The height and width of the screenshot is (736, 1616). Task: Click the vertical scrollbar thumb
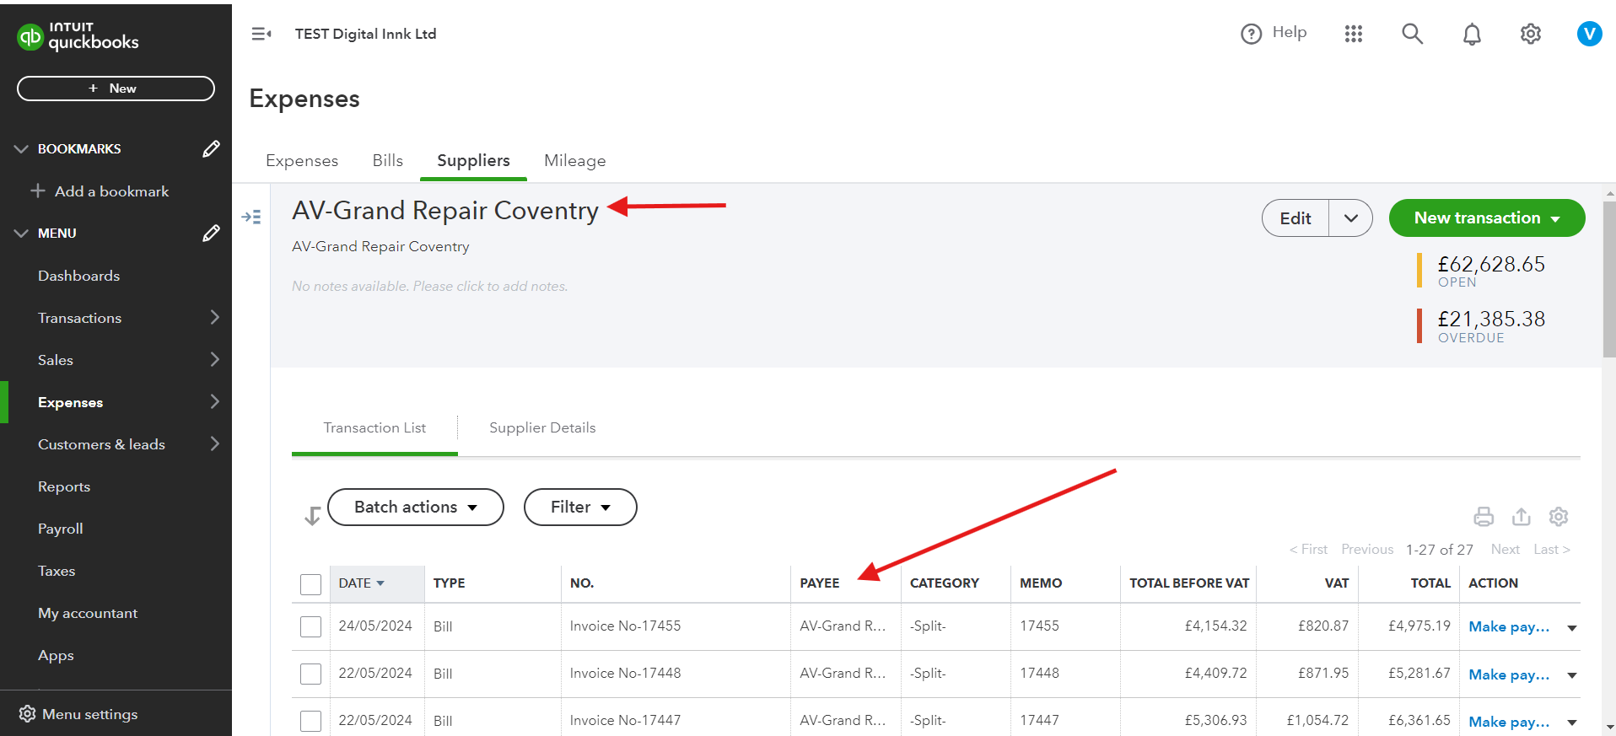[1609, 278]
